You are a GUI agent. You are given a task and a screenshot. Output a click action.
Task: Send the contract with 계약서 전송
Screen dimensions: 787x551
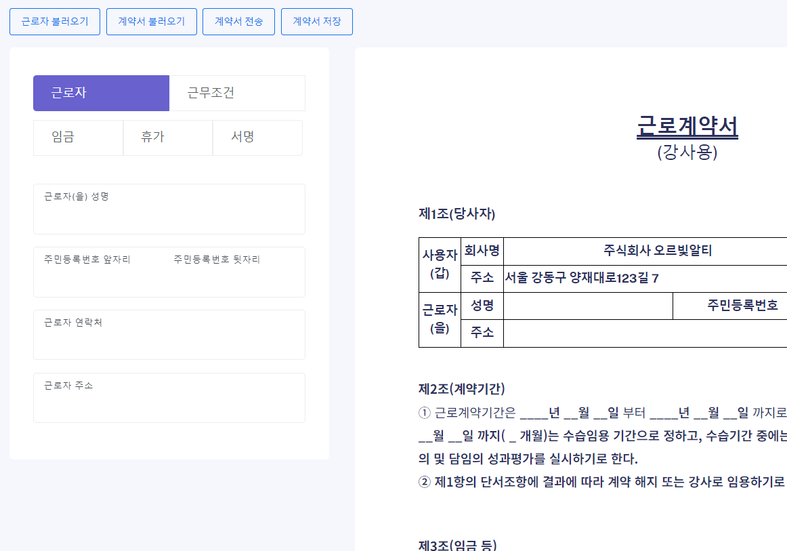(238, 22)
